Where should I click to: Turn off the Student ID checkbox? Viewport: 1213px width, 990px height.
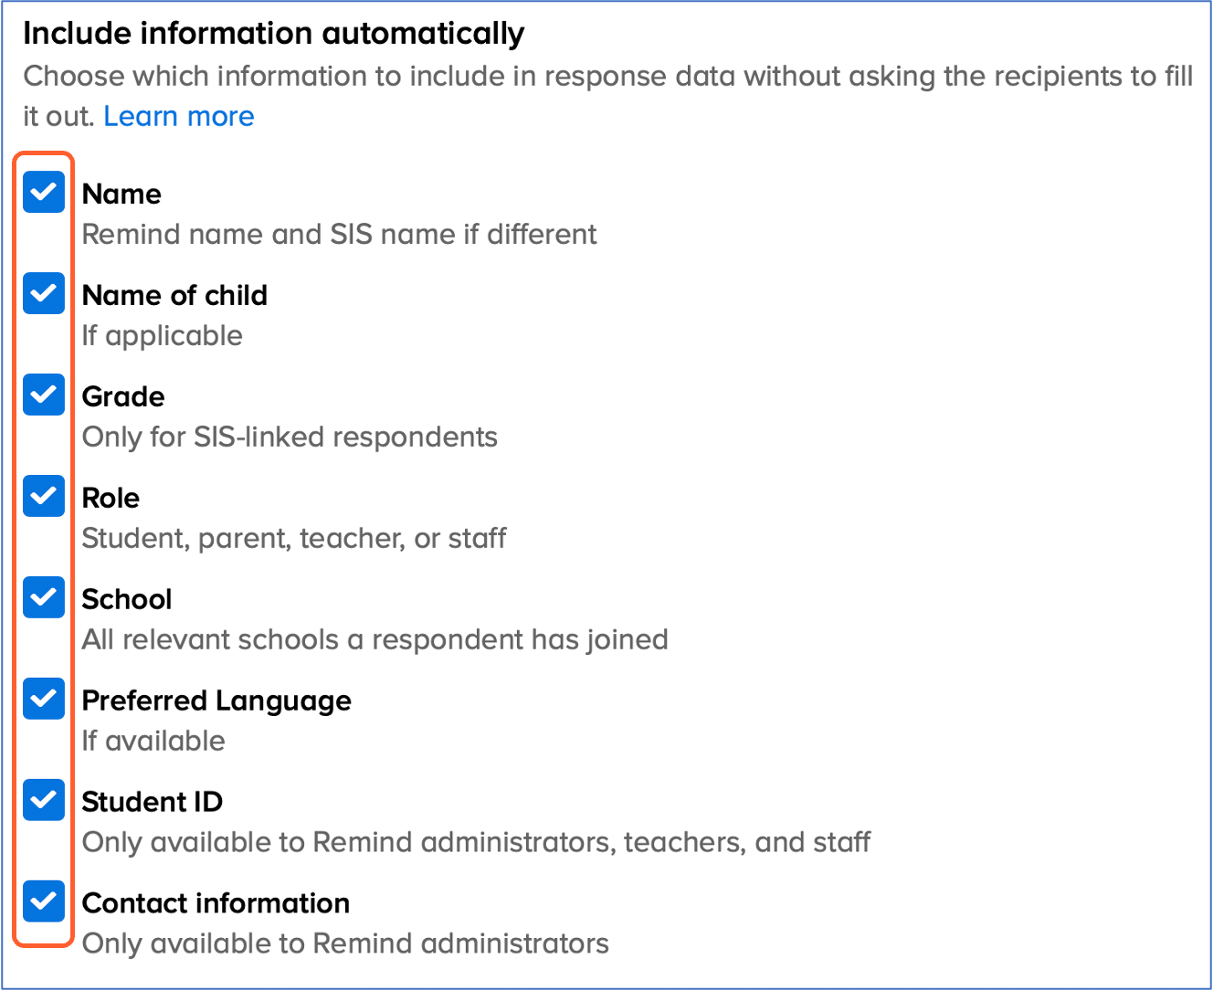pyautogui.click(x=44, y=800)
